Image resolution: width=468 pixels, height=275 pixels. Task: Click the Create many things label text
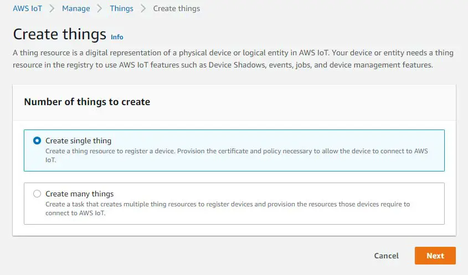click(79, 194)
